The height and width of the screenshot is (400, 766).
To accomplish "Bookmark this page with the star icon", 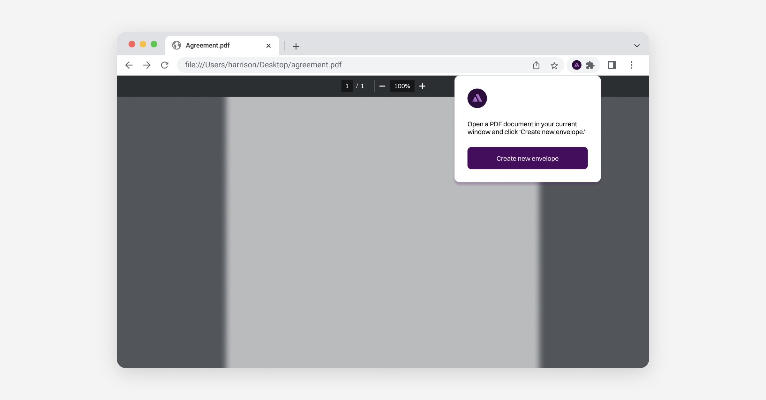I will pos(554,65).
